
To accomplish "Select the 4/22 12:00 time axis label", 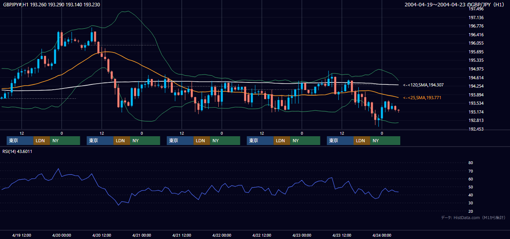I will 262,235.
